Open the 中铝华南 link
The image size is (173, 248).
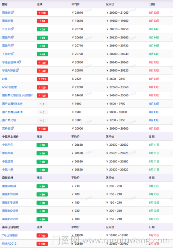pos(7,153)
